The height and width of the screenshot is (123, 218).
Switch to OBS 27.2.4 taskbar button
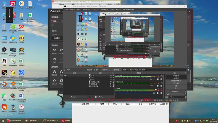(52, 121)
